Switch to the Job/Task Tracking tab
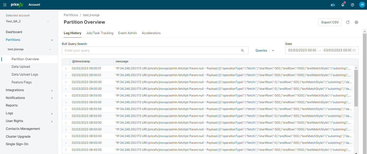367x154 pixels. 100,33
